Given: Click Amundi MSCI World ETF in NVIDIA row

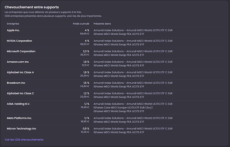Looking at the screenshot, I should coord(133,41).
